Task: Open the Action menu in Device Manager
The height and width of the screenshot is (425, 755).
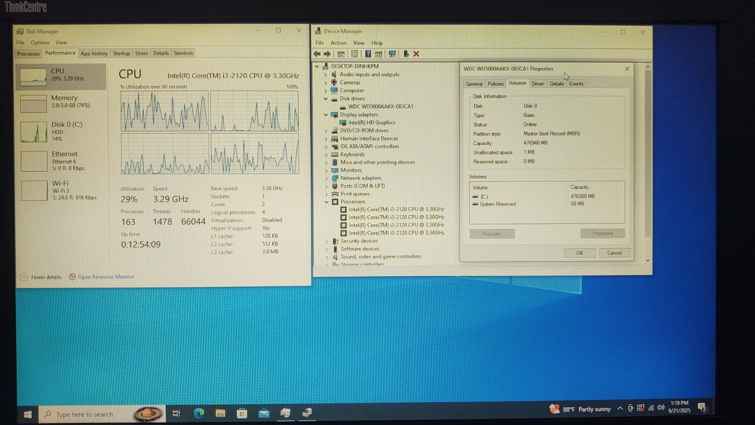Action: click(x=338, y=43)
